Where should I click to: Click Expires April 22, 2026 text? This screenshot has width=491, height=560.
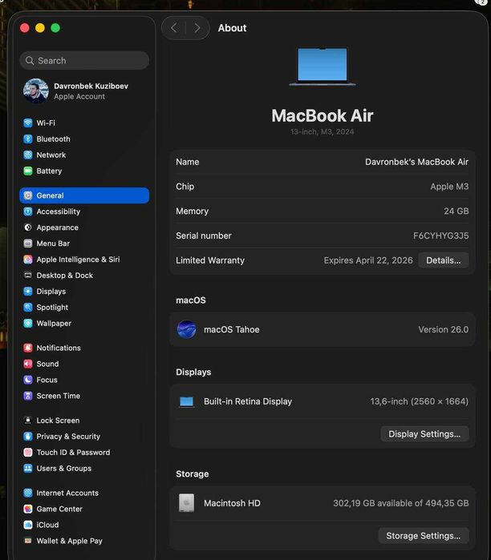click(368, 260)
